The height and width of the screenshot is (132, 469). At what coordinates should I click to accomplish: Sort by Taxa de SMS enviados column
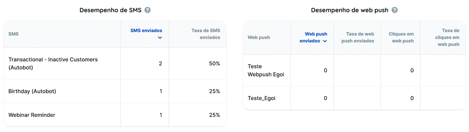click(205, 34)
